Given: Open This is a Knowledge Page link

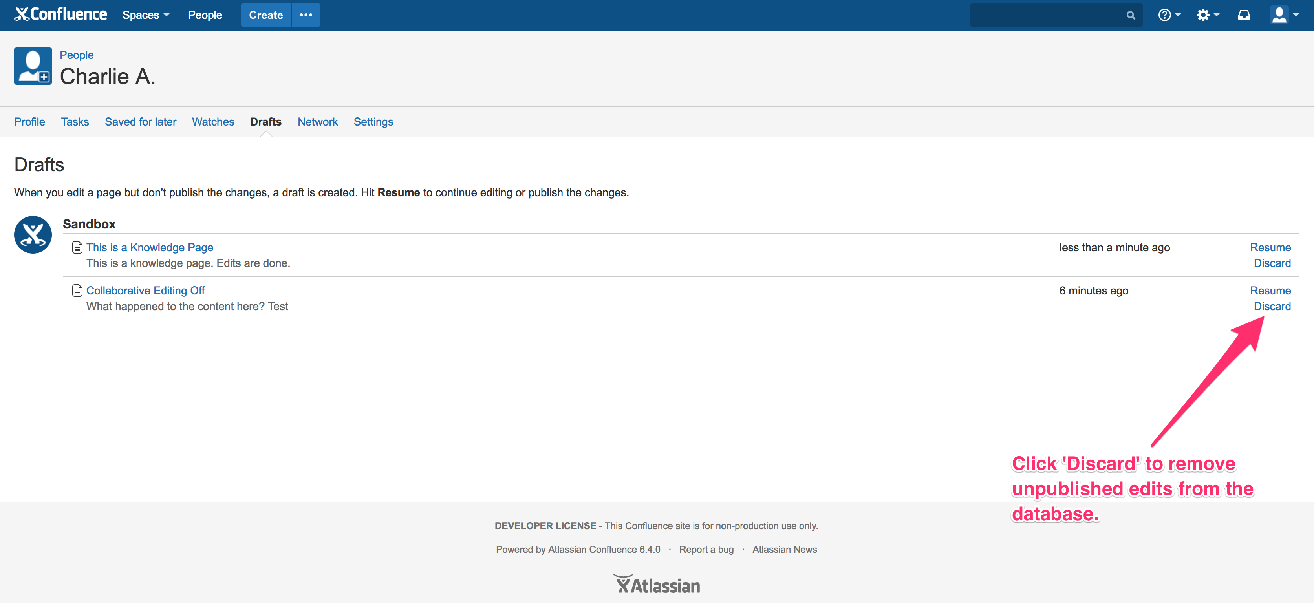Looking at the screenshot, I should point(149,247).
